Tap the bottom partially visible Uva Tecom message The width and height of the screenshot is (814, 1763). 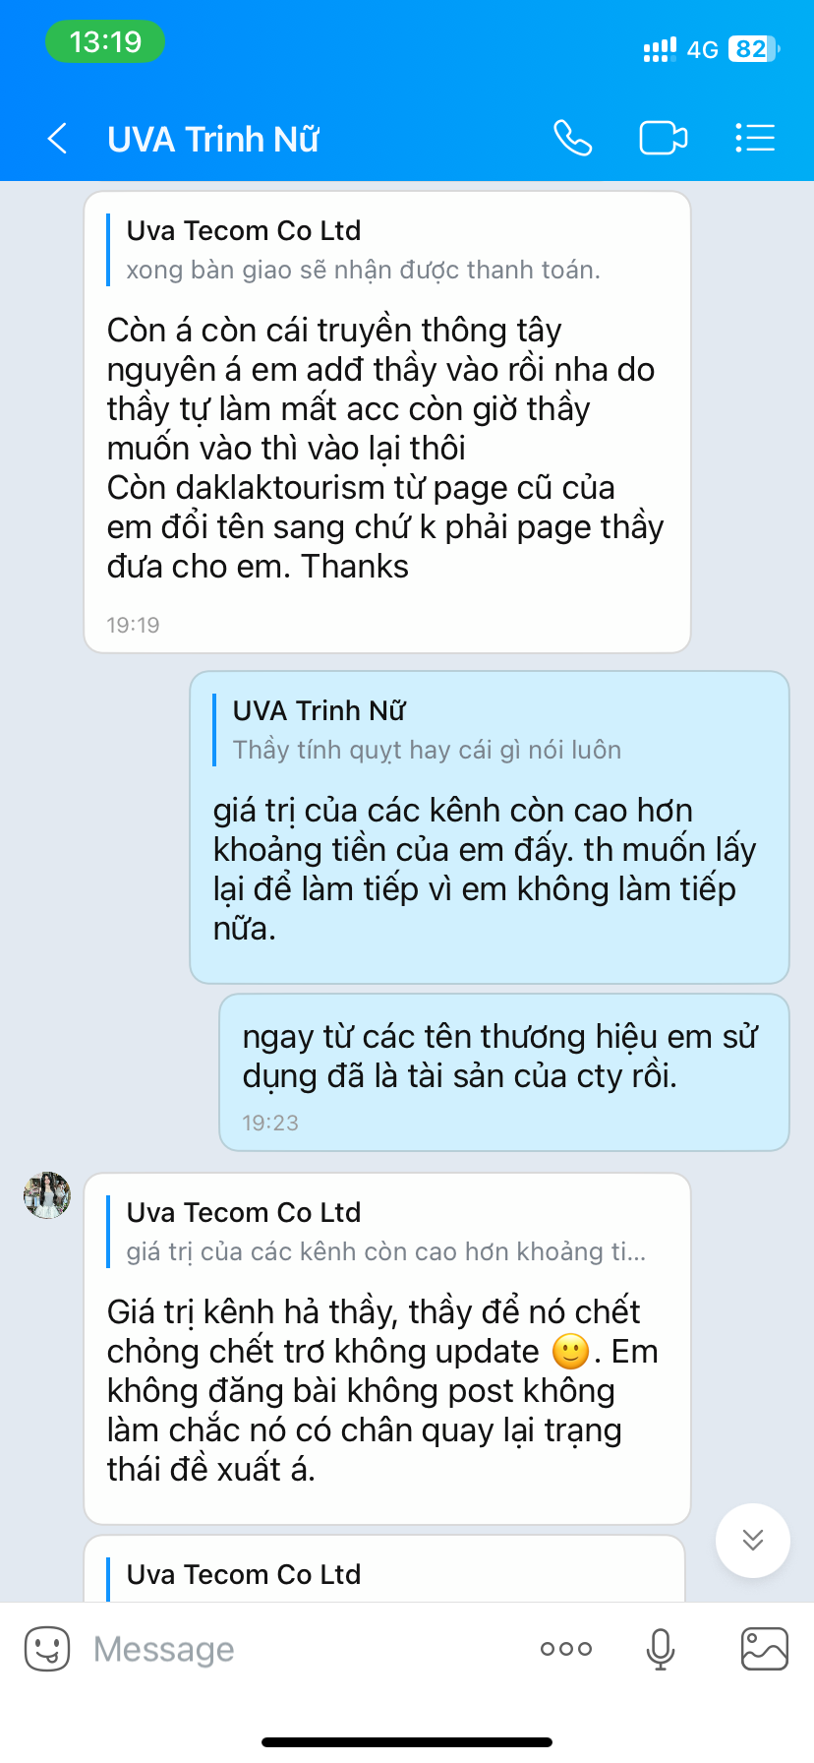384,1569
